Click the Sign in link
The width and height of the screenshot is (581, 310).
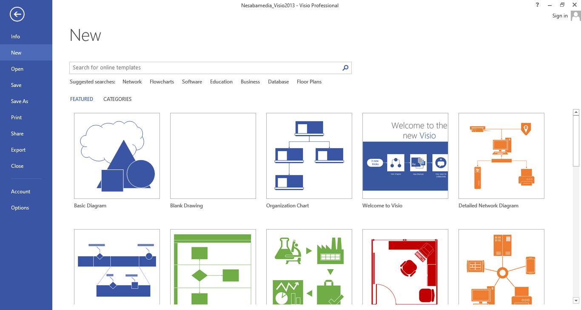(x=560, y=16)
